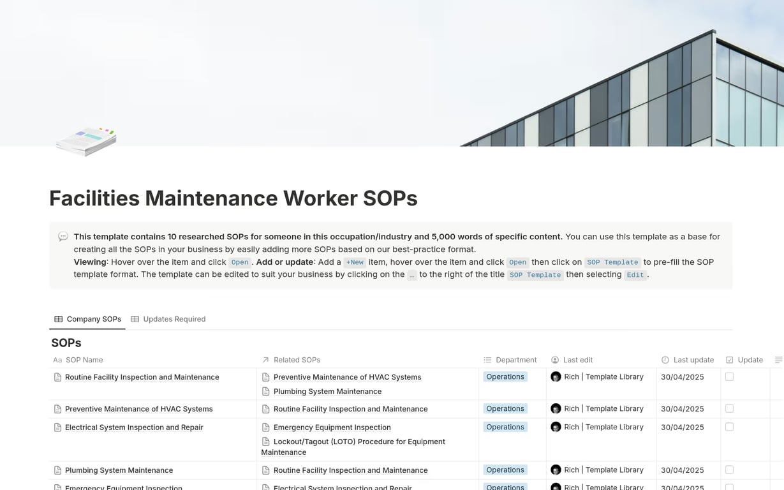Tick Update checkbox for Electrical System Inspection
Viewport: 784px width, 490px height.
click(730, 427)
